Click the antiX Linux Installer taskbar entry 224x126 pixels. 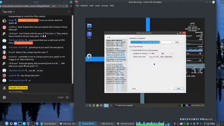point(124,105)
